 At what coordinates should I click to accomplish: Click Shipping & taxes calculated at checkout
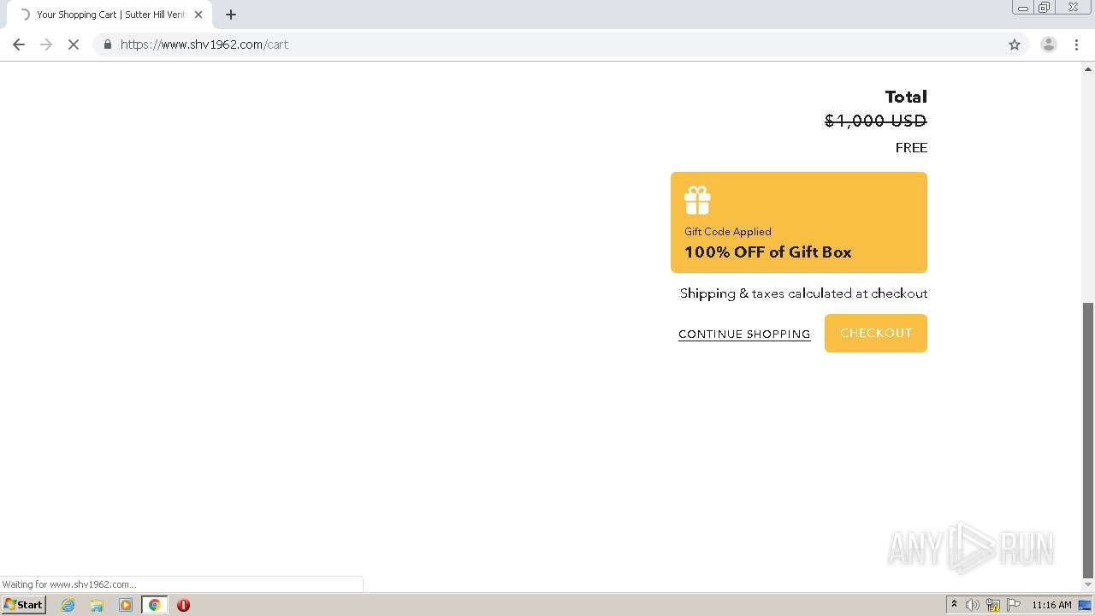[803, 293]
